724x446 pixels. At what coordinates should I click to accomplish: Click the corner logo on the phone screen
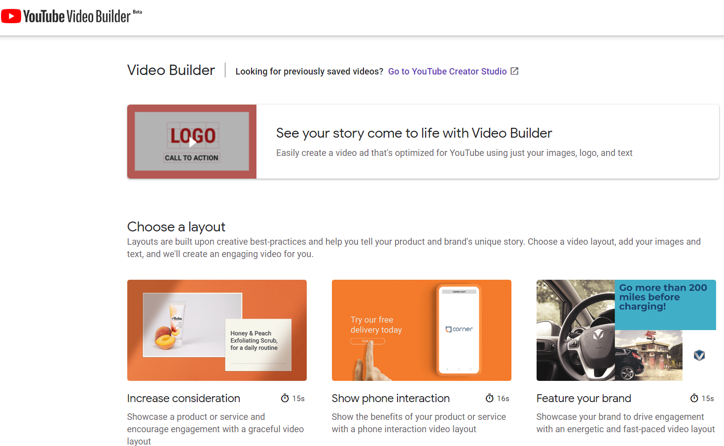coord(459,329)
